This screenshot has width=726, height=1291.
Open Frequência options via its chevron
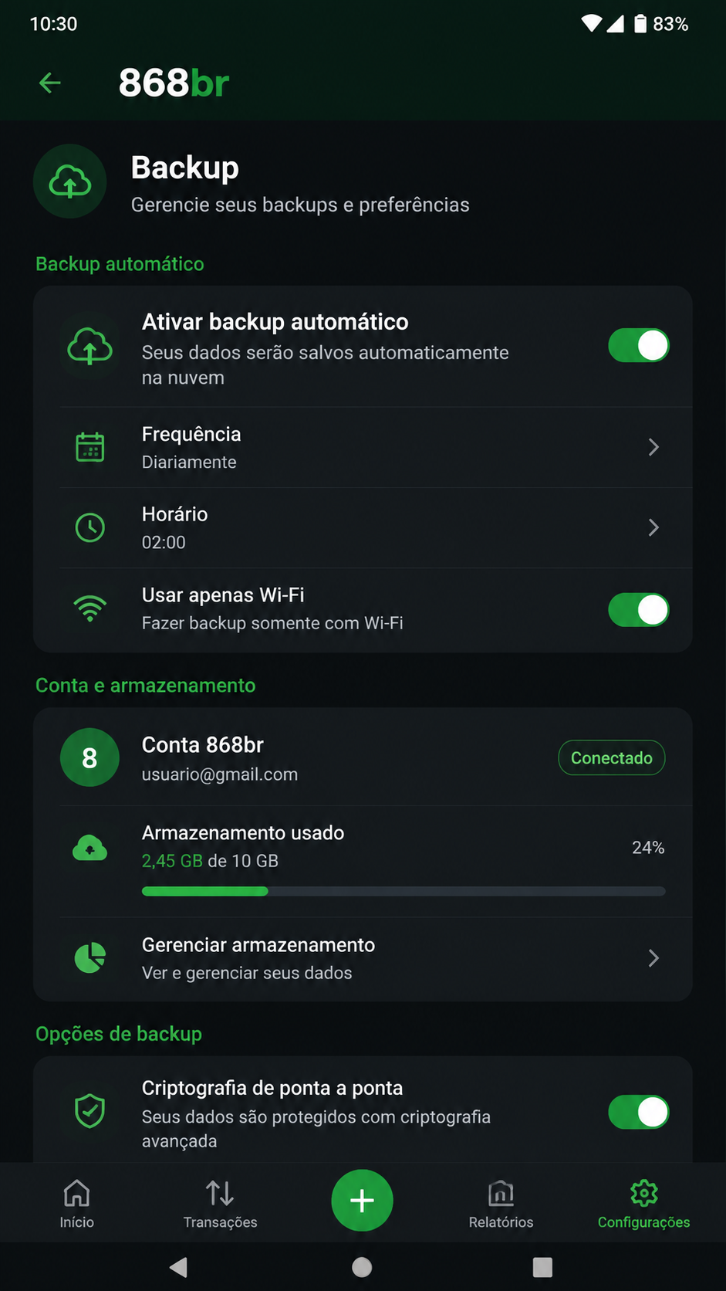pos(653,447)
